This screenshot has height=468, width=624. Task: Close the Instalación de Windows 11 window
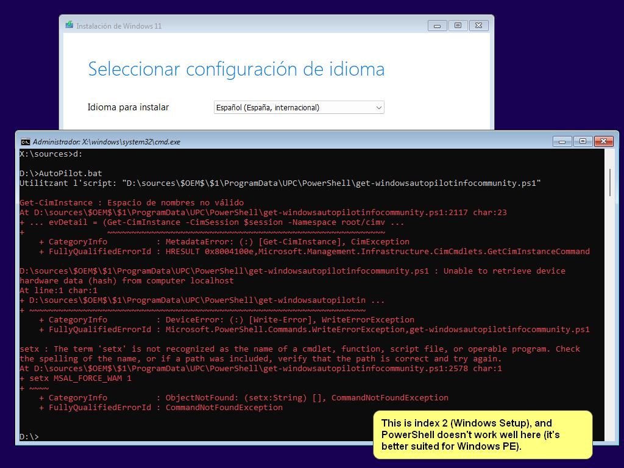[x=479, y=26]
